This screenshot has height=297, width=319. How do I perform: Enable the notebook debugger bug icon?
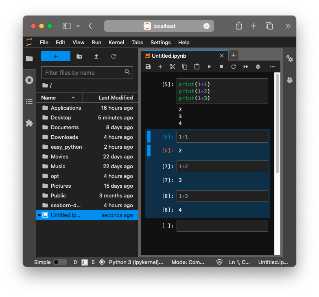tap(258, 67)
